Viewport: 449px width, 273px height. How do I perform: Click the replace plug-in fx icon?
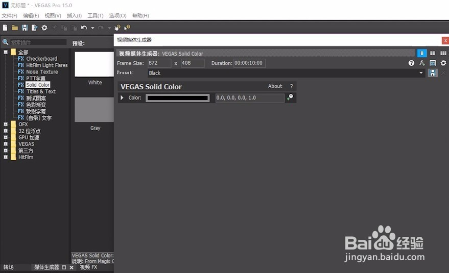[x=422, y=63]
